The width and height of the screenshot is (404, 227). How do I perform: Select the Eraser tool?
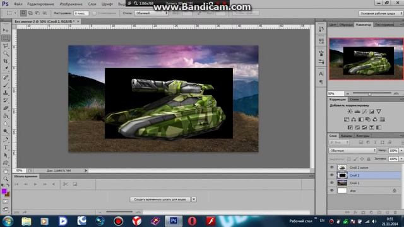pos(6,108)
